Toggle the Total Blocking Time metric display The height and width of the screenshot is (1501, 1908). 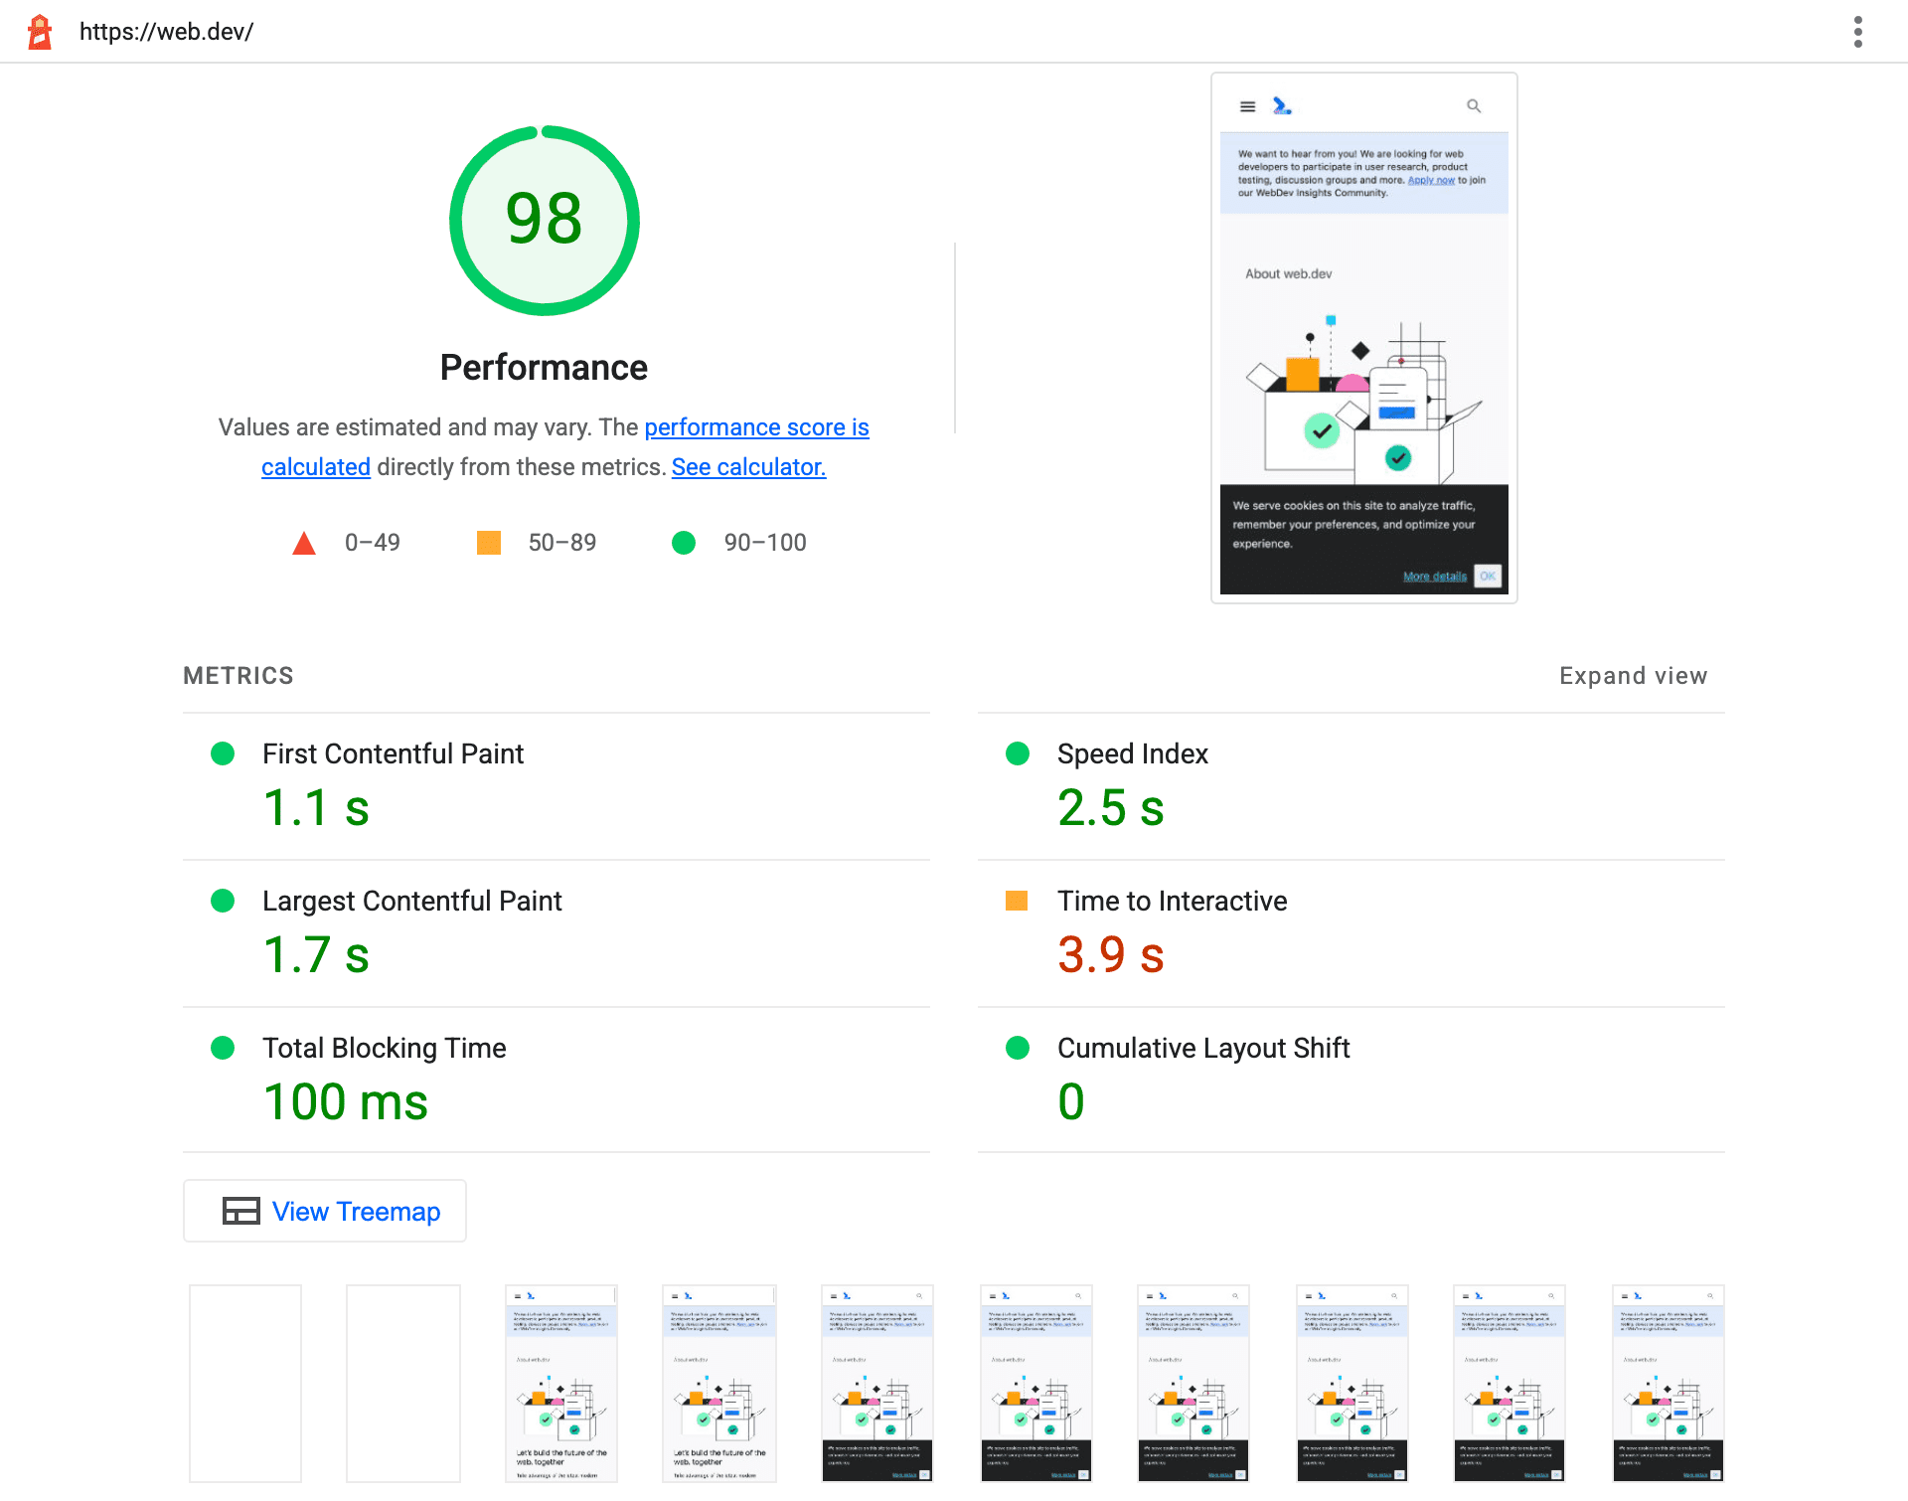pos(384,1047)
